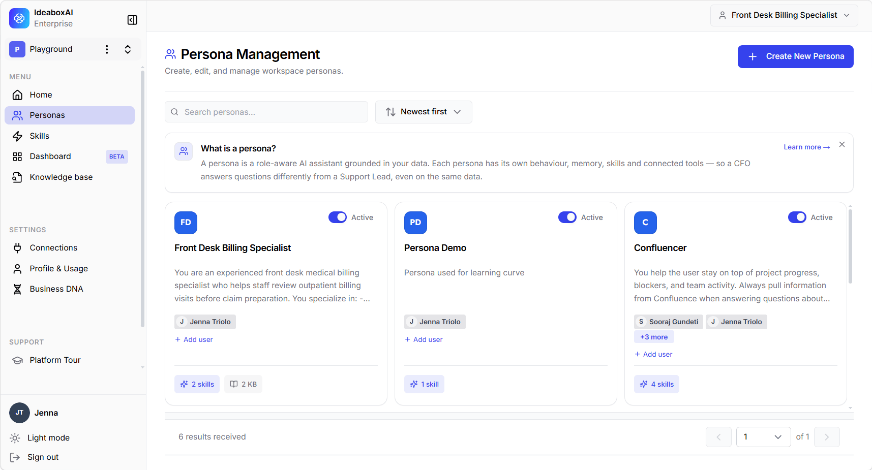Click the 6 results received text
This screenshot has width=872, height=470.
212,437
